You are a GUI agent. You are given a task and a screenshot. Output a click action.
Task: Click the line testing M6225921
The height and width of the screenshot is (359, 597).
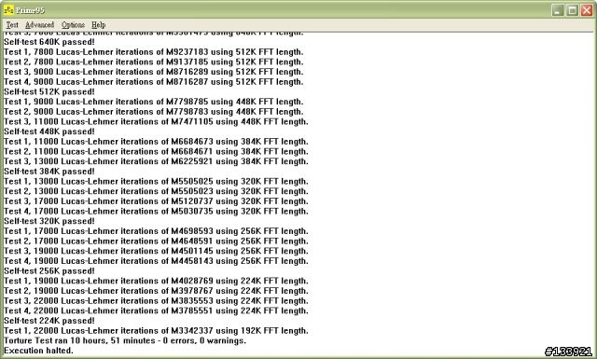[x=156, y=161]
